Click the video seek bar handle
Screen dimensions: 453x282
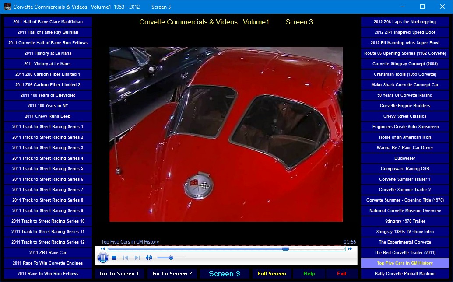(x=285, y=249)
